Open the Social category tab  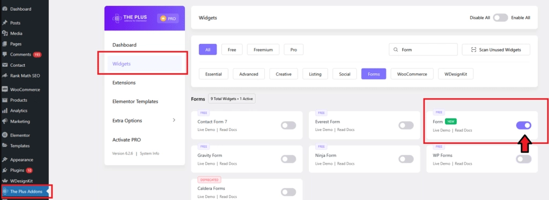345,74
